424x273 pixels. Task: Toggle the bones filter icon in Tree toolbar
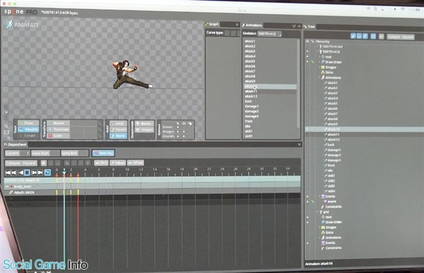tap(353, 36)
